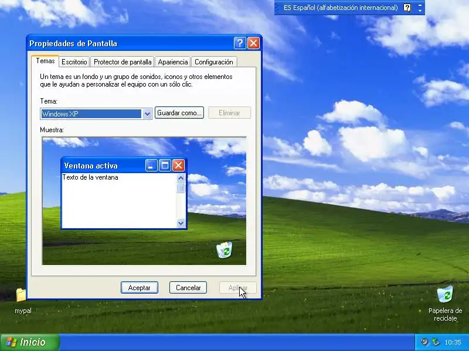Select the Temas tab
The height and width of the screenshot is (351, 469).
pyautogui.click(x=45, y=61)
